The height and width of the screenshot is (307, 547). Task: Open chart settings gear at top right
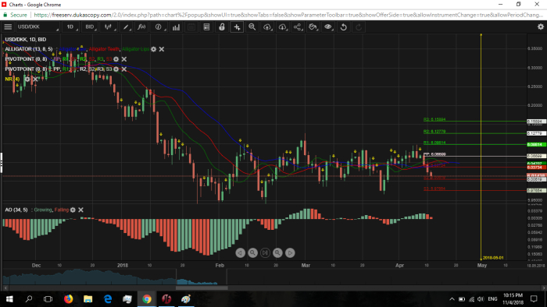pyautogui.click(x=541, y=26)
